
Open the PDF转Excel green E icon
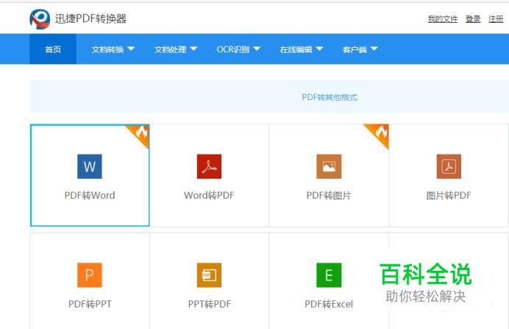tap(329, 275)
